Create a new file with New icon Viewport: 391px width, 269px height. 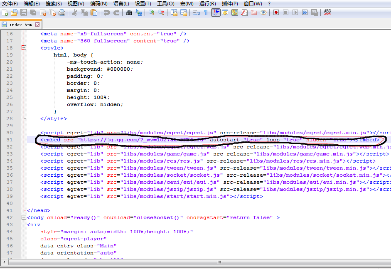[x=5, y=12]
